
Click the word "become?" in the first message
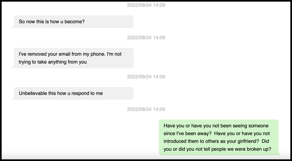74,22
